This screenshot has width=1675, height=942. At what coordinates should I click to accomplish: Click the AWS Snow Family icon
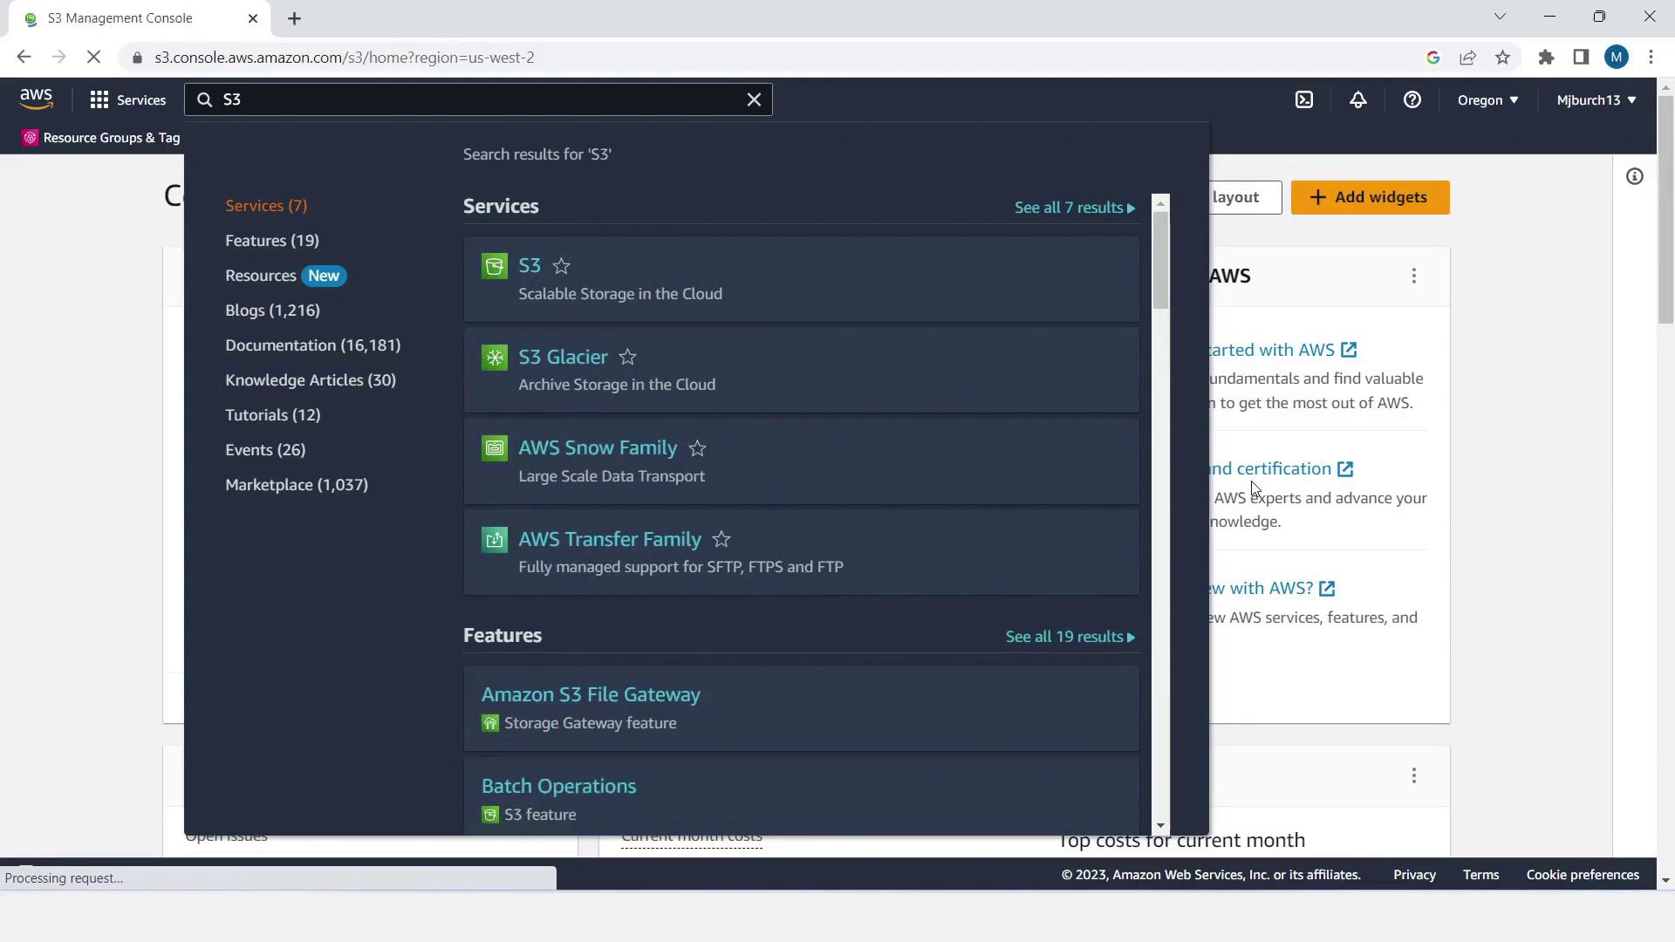494,448
